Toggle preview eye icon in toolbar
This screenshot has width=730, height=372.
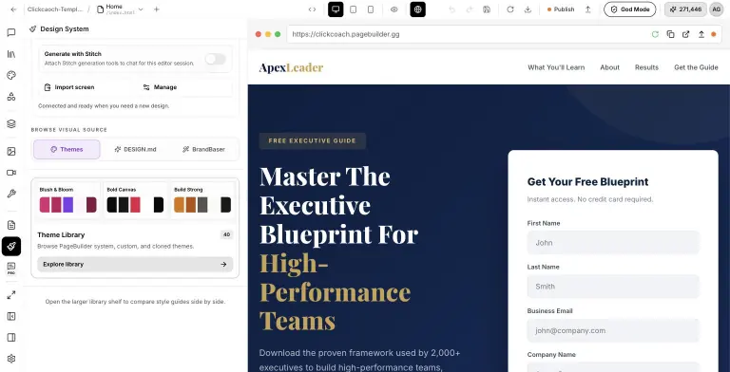(x=394, y=9)
